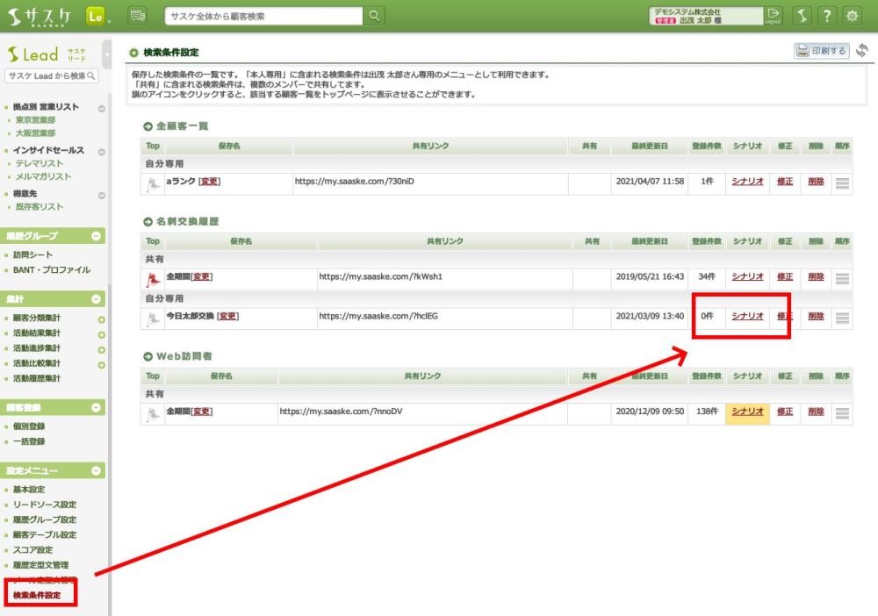Click the highlighted シナリオ cell in Web訪問者
This screenshot has width=878, height=616.
747,412
